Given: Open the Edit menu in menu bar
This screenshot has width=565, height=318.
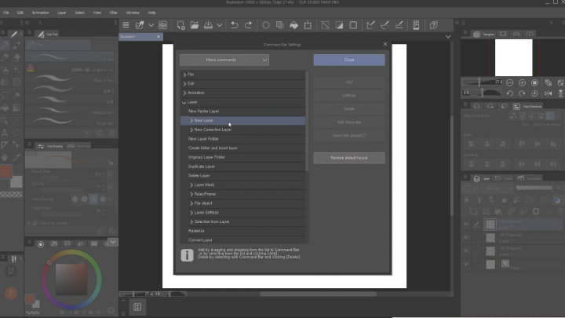Looking at the screenshot, I should 20,13.
